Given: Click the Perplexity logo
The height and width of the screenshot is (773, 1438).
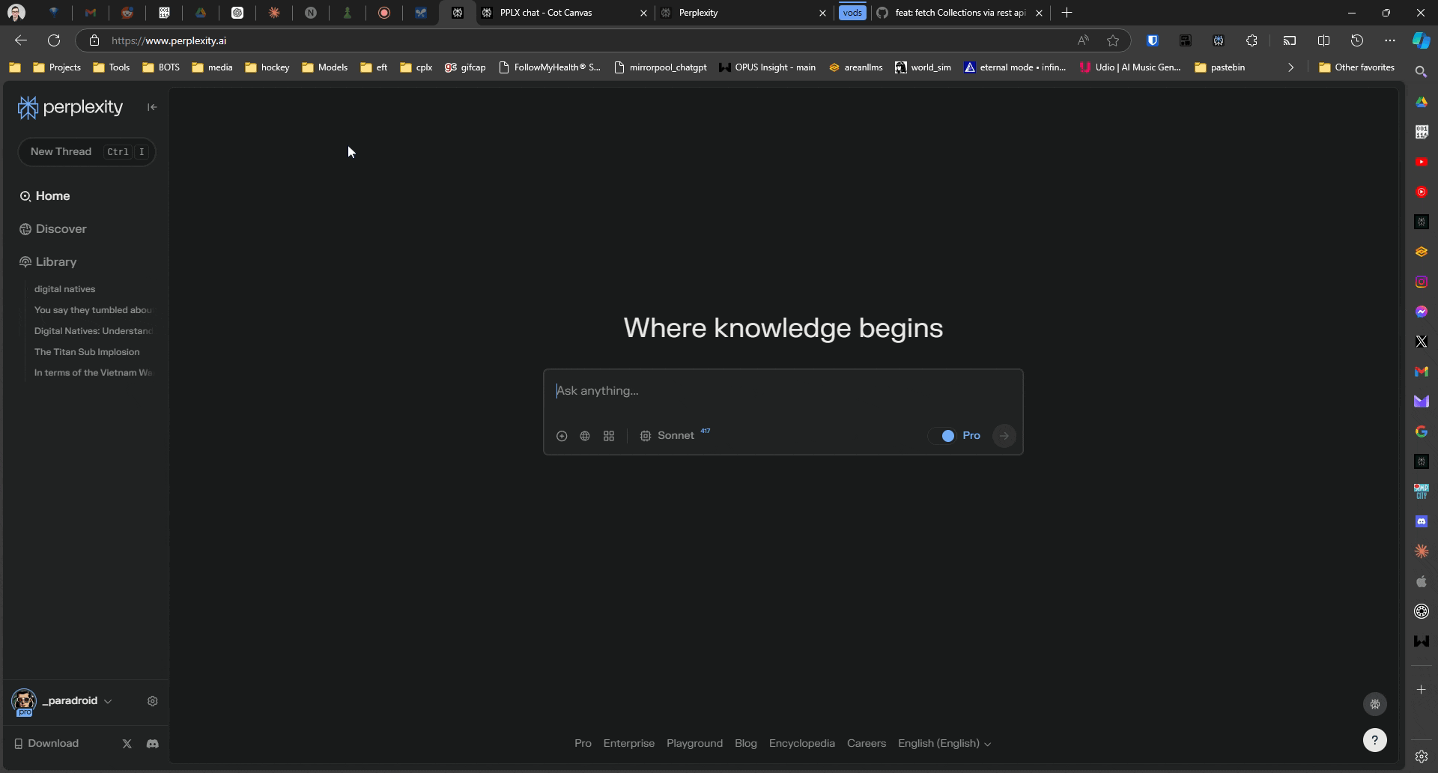Looking at the screenshot, I should (x=70, y=107).
